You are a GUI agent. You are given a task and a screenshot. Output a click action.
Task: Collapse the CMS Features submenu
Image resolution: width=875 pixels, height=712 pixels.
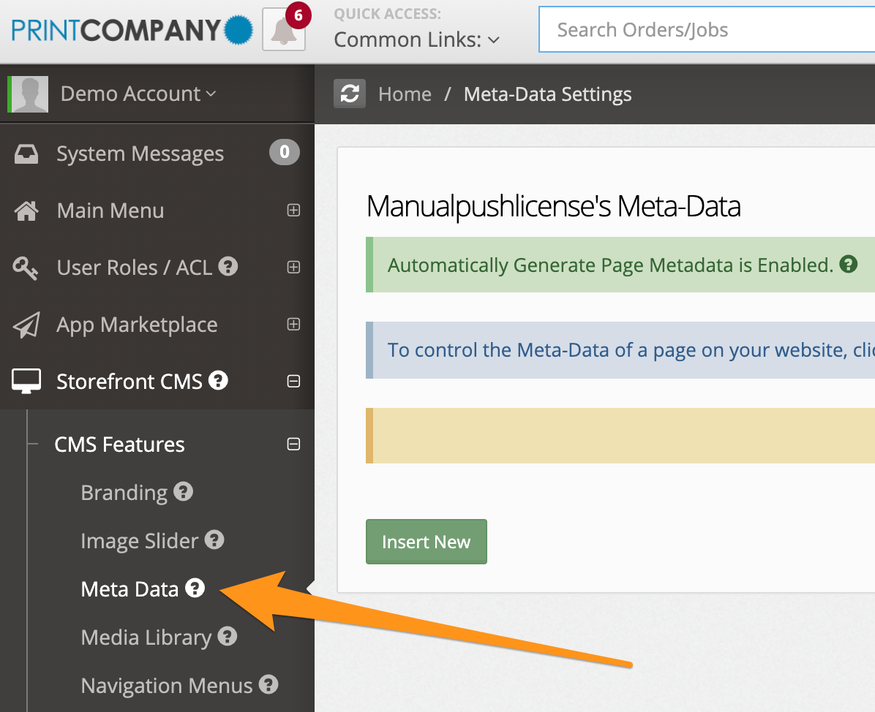(293, 444)
